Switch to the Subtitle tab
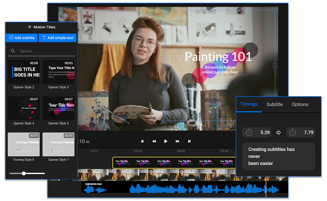The image size is (327, 201). (x=274, y=104)
